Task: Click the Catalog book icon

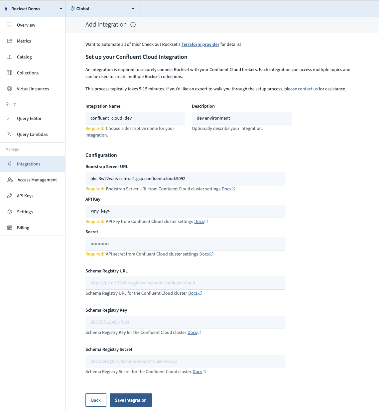Action: tap(10, 57)
